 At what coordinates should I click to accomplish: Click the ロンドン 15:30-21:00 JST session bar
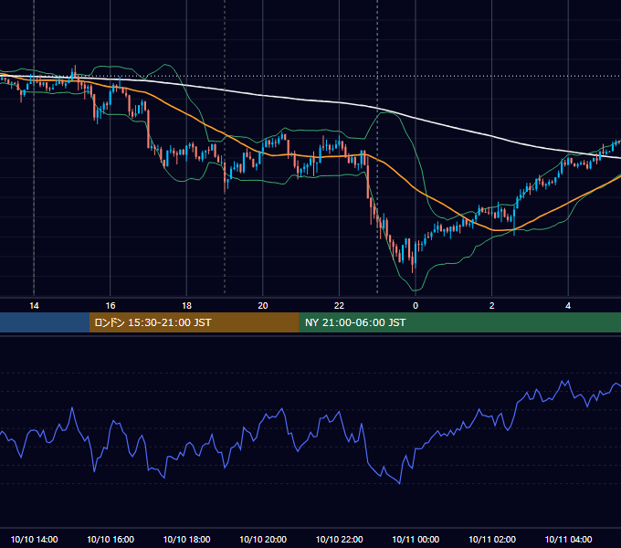coord(194,322)
